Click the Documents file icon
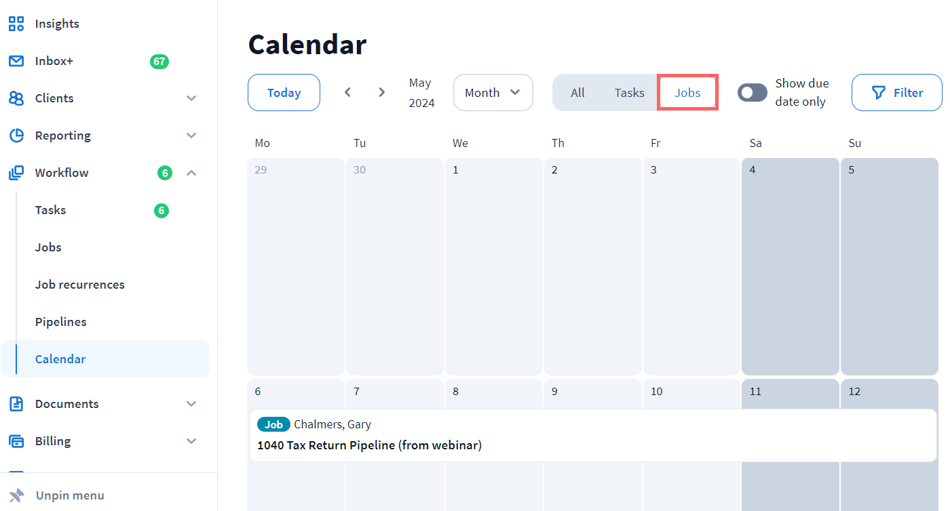The height and width of the screenshot is (511, 950). point(16,404)
